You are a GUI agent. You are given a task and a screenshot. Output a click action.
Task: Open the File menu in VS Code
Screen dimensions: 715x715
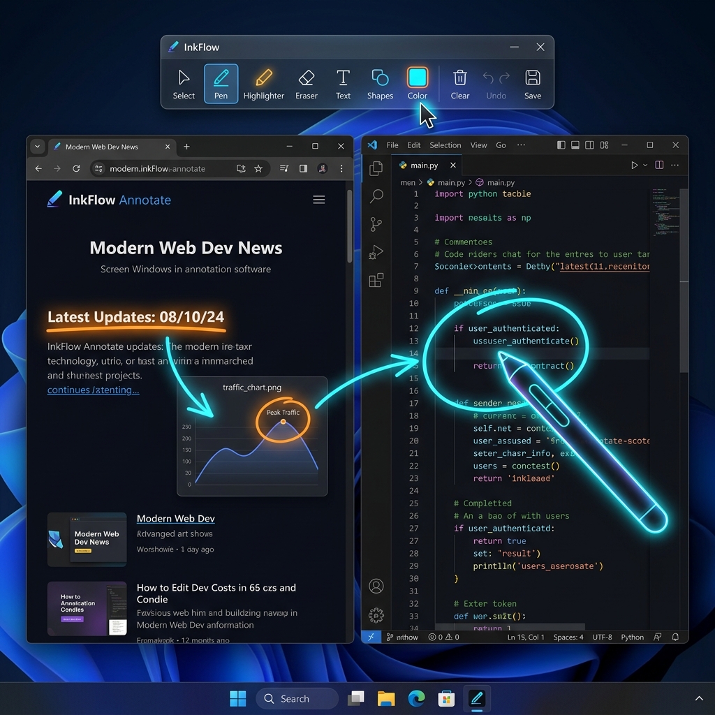point(392,145)
